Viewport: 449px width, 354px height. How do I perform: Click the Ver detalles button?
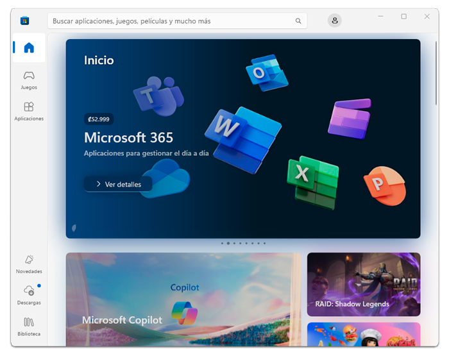pos(118,184)
